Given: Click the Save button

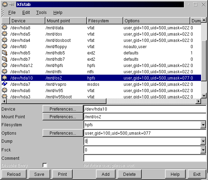Looking at the screenshot, I should click(39, 174).
